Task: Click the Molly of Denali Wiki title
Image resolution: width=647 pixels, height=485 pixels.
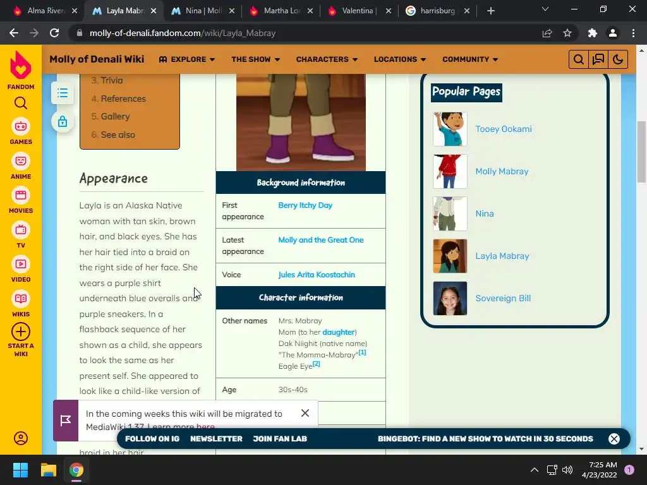Action: (97, 59)
